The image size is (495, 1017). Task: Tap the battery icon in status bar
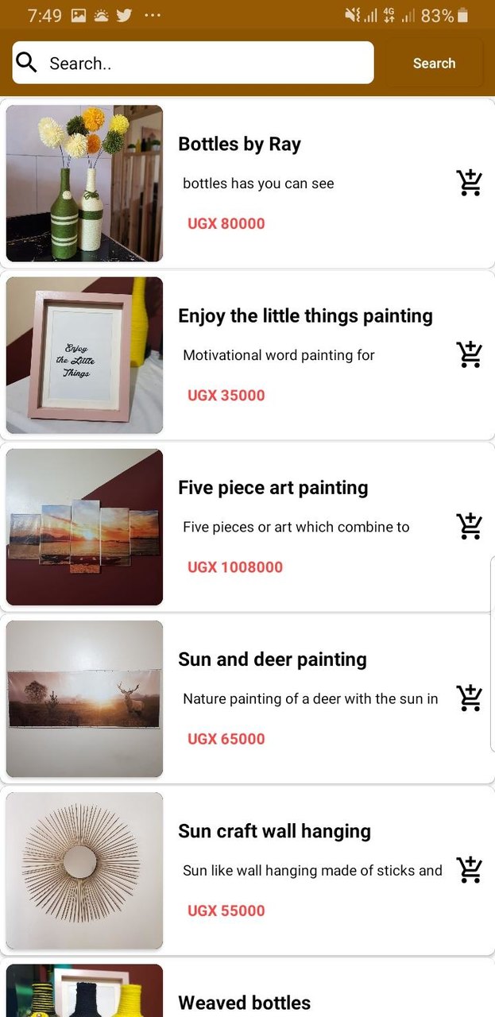464,15
